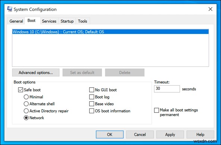221x145 pixels.
Task: Tick the Boot log checkbox
Action: 91,97
